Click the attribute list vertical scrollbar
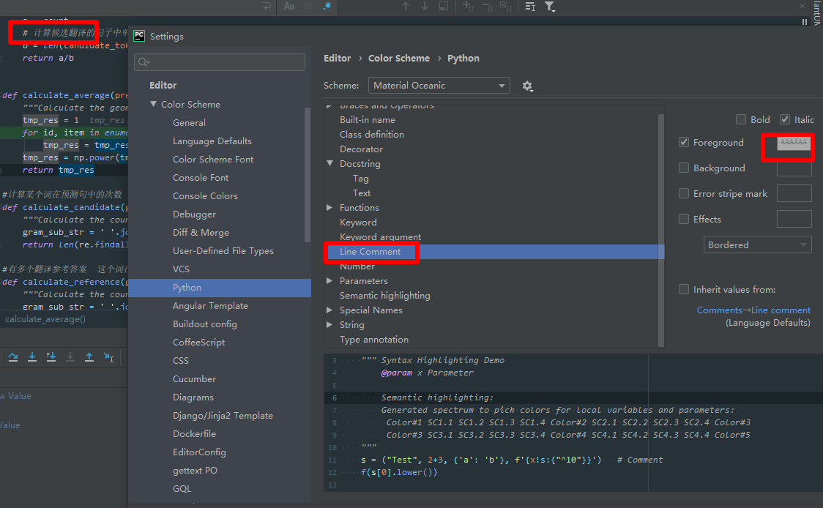This screenshot has height=508, width=823. click(660, 231)
